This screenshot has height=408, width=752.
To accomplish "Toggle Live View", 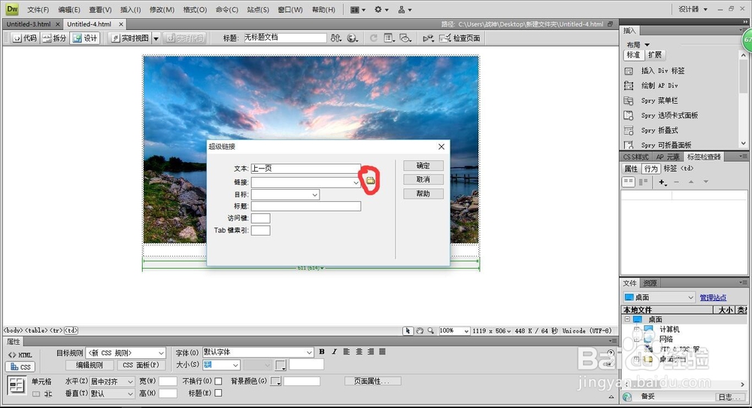I will click(x=130, y=38).
